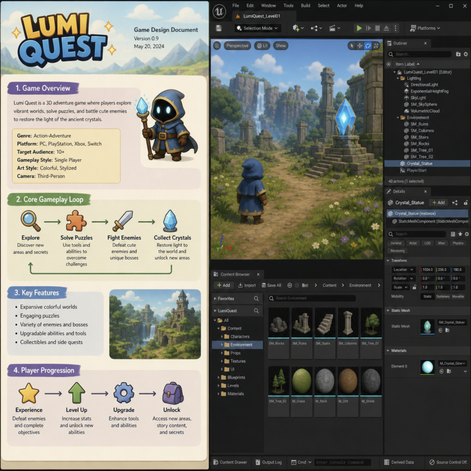Expand the Blueprints folder in the tree
The height and width of the screenshot is (471, 471).
tap(219, 377)
